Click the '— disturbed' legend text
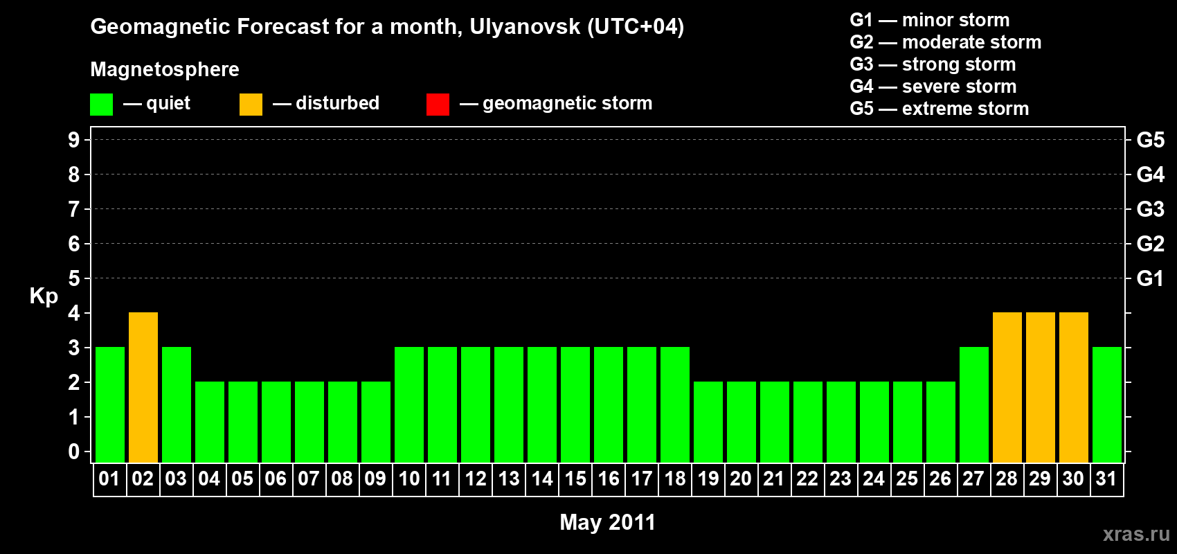 (x=326, y=103)
